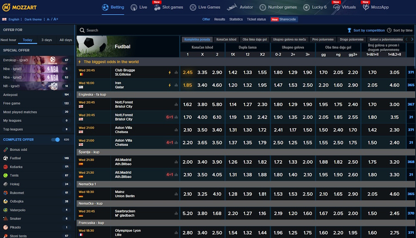Click the Slot games icon
The width and height of the screenshot is (416, 238).
coord(157,7)
